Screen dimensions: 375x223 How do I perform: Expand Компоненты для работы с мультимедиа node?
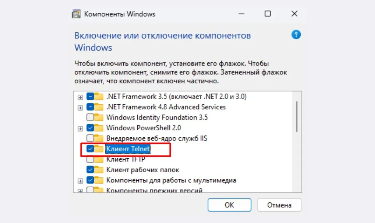click(81, 181)
